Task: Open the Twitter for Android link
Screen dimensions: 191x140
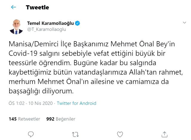Action: pos(76,103)
